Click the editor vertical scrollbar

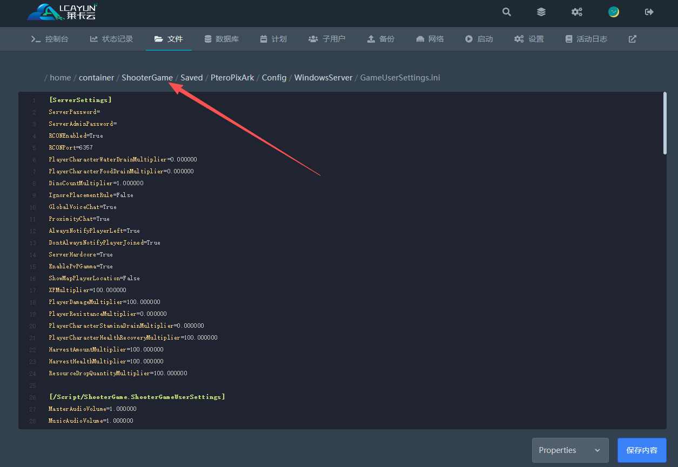click(664, 124)
